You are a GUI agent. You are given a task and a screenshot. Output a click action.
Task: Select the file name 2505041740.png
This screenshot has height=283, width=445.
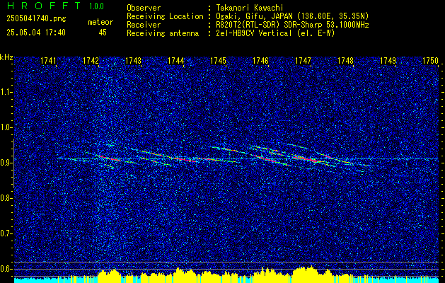[36, 19]
